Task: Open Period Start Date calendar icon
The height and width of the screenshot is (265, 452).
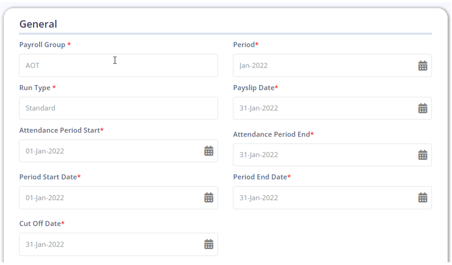Action: pos(209,197)
